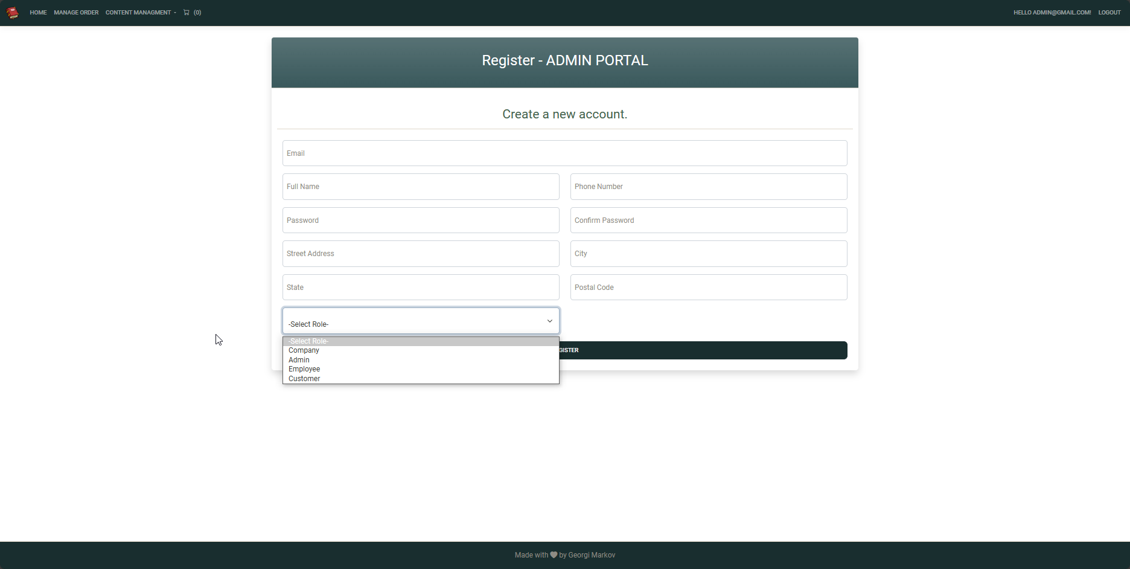
Task: Select Company from role list
Action: click(421, 350)
